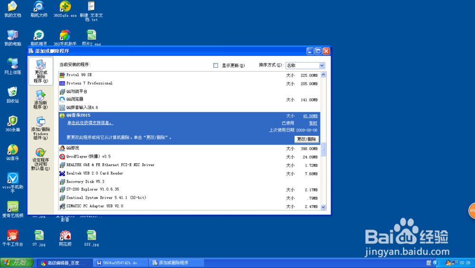This screenshot has height=268, width=475.
Task: Select Sentinel System Driver 5.41.1 text
Action: point(106,198)
